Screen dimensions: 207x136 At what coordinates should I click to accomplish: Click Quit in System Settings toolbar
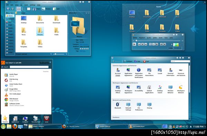pos(146,61)
